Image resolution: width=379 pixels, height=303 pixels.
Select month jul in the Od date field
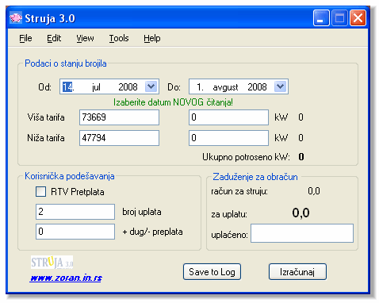point(96,87)
